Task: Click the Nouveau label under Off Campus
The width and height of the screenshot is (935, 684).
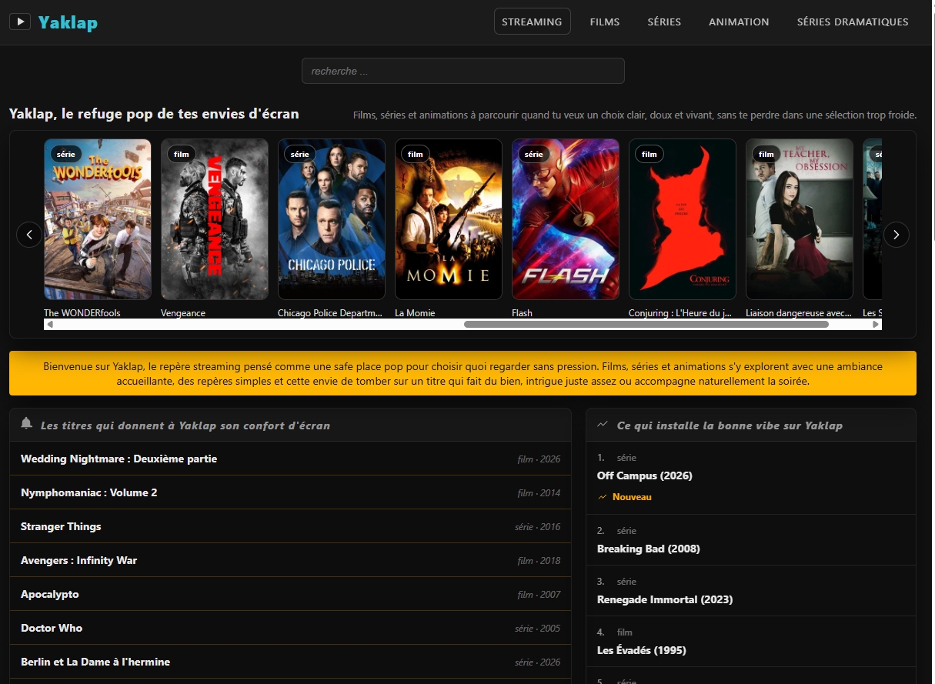Action: pyautogui.click(x=632, y=497)
